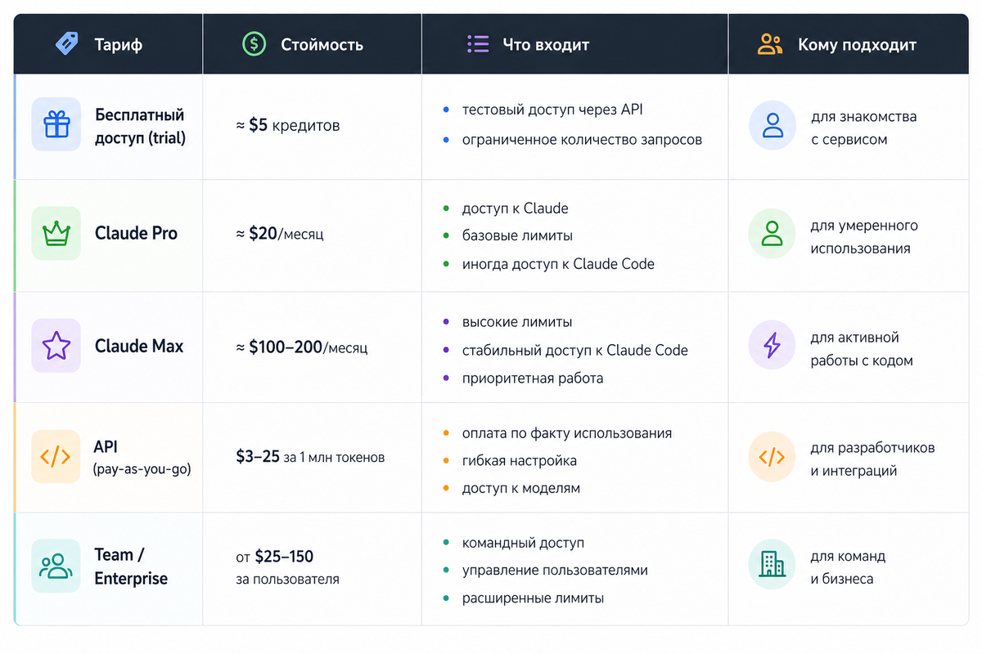The height and width of the screenshot is (654, 982).
Task: Click the расширенные лимиты item
Action: (x=533, y=598)
